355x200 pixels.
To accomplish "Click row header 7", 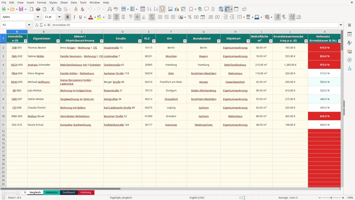I will (x=3, y=90).
